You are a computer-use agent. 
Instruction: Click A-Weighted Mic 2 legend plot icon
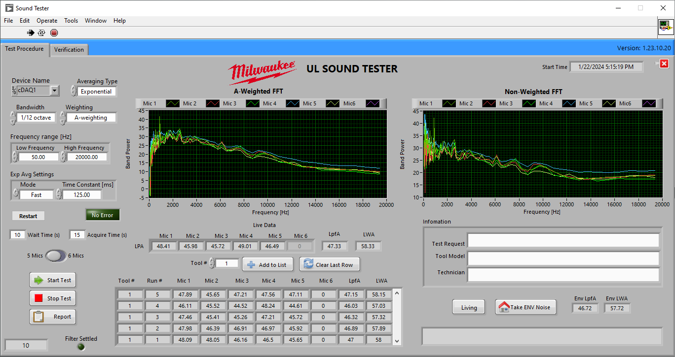(x=212, y=103)
